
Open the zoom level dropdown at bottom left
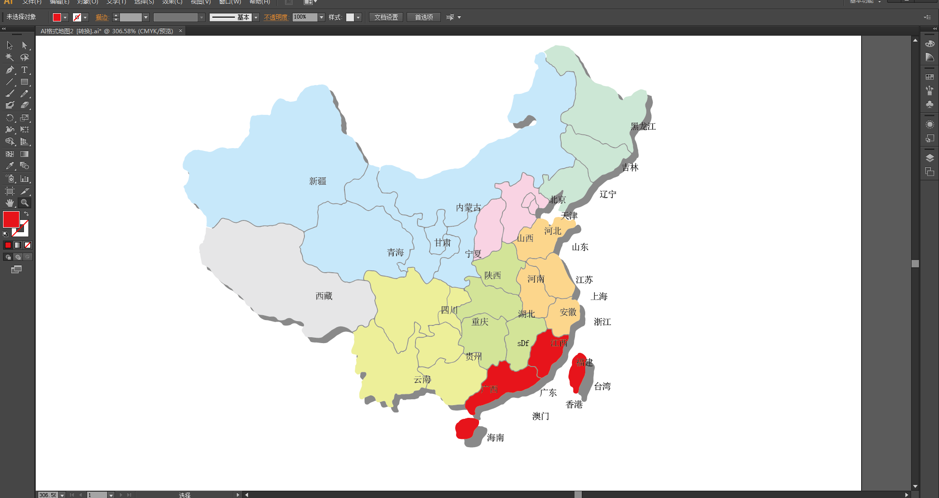click(x=62, y=495)
